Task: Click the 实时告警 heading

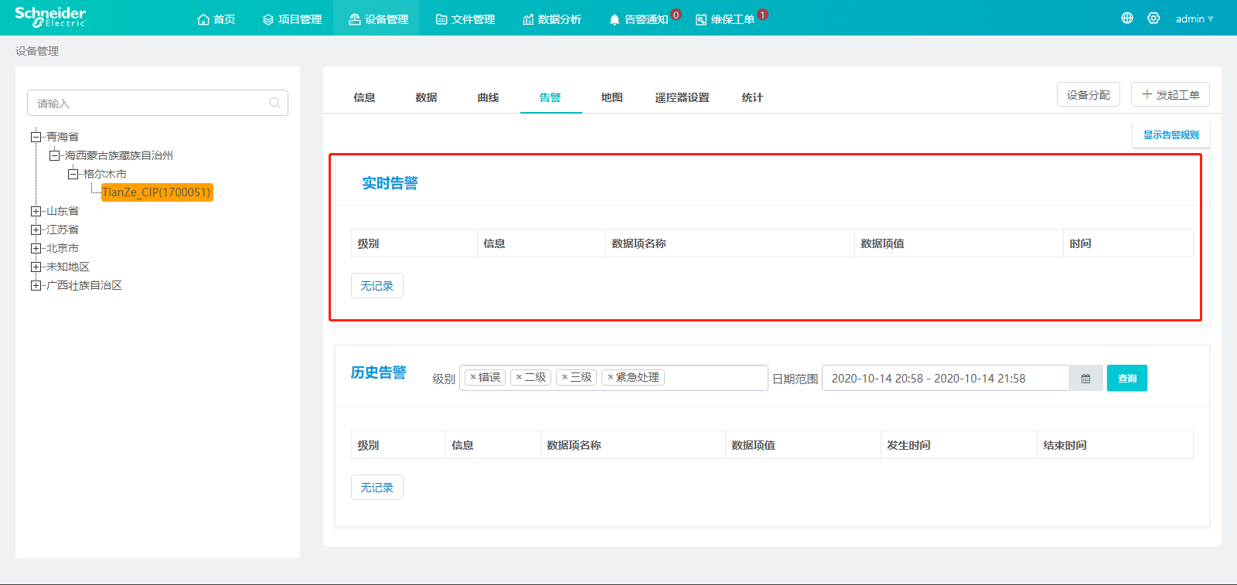Action: pyautogui.click(x=390, y=183)
